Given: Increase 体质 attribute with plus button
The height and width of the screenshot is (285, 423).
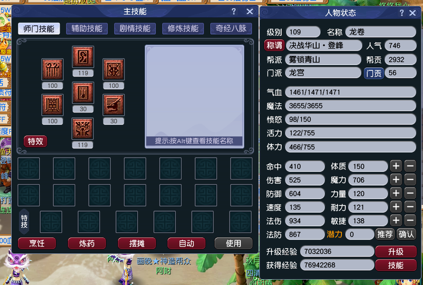Looking at the screenshot, I should (396, 166).
